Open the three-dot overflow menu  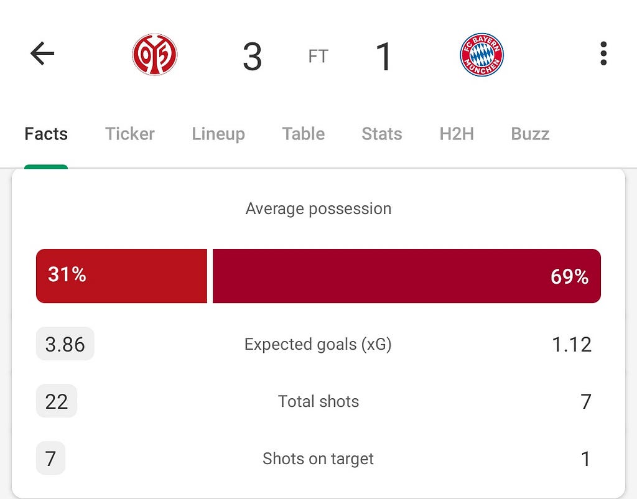(x=603, y=54)
